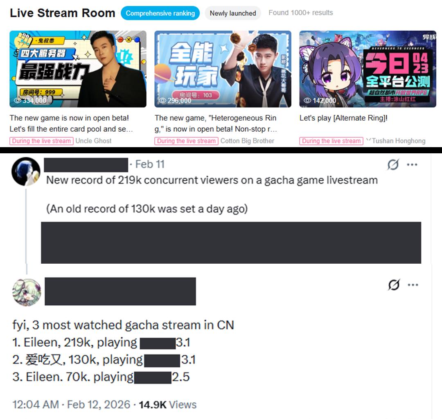Open the three-dot menu on first tweet
442x419 pixels.
pyautogui.click(x=412, y=165)
